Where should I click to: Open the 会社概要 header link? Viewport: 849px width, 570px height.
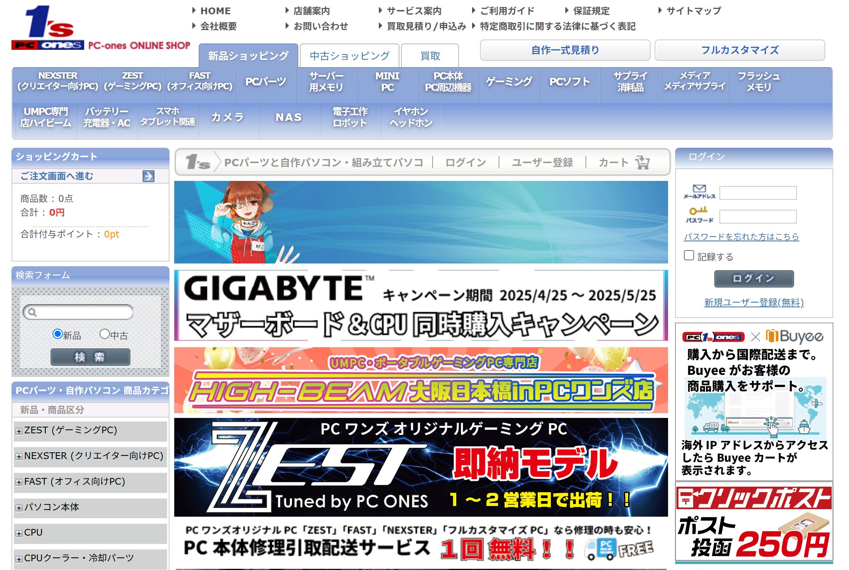pos(218,26)
